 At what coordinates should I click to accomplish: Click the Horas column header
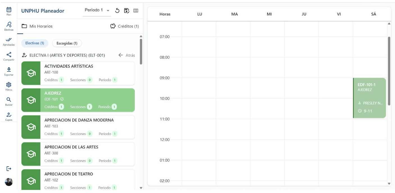tap(165, 14)
